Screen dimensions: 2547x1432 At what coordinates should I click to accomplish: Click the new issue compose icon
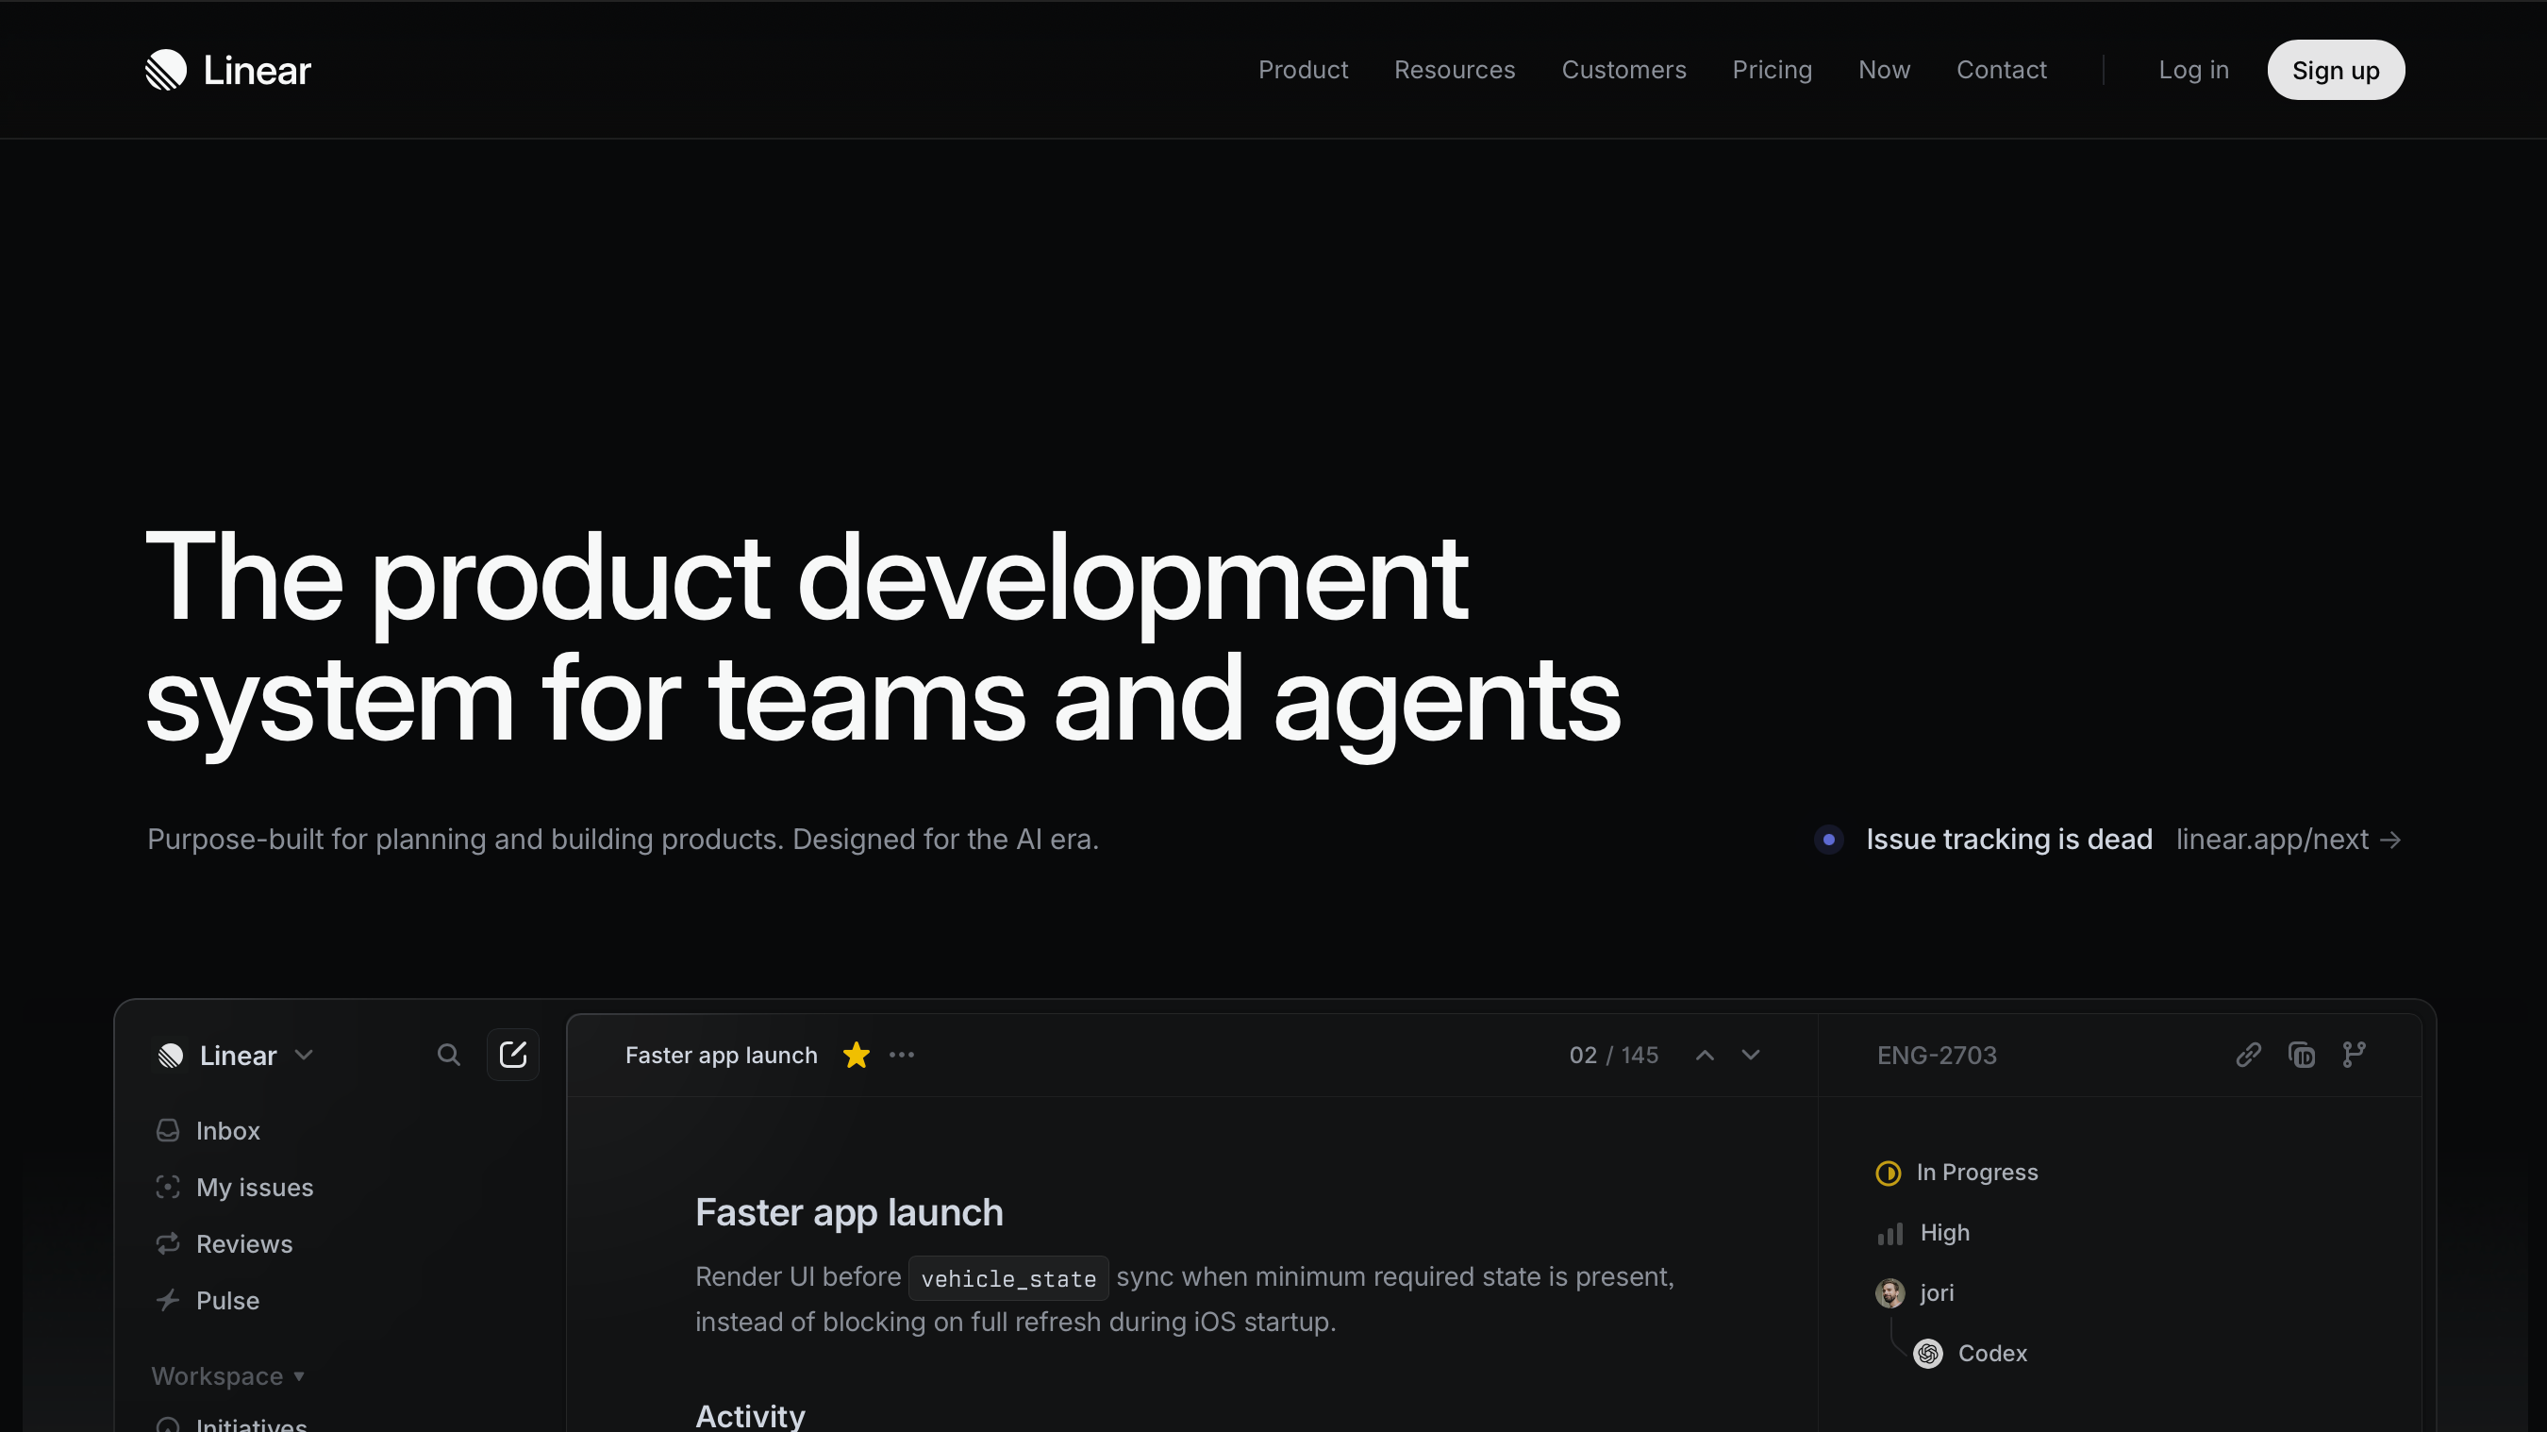(x=513, y=1055)
